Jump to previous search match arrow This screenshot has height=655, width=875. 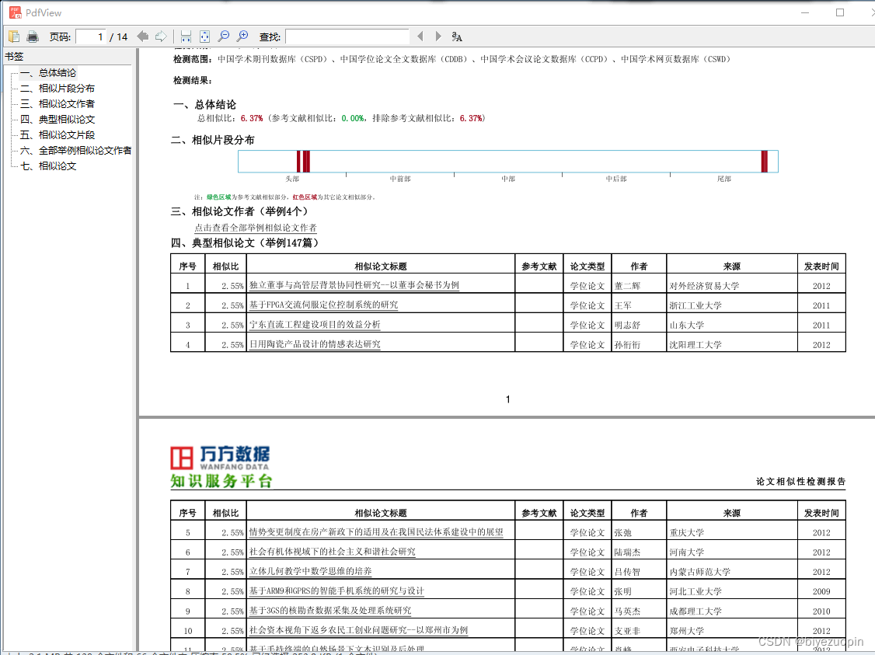tap(420, 36)
